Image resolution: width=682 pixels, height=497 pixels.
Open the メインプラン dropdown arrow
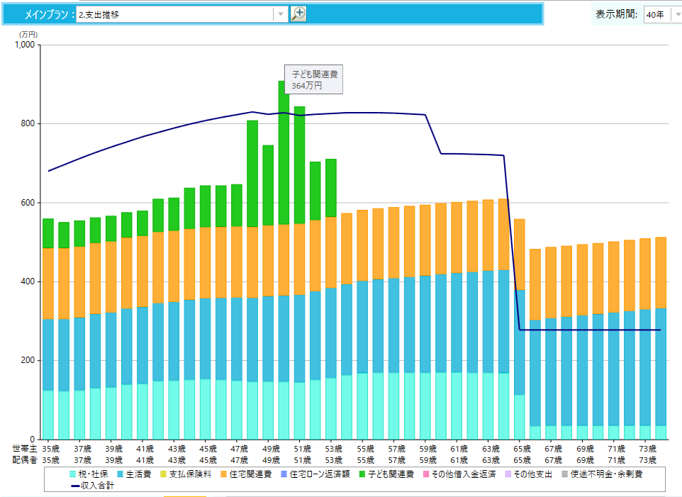[281, 14]
